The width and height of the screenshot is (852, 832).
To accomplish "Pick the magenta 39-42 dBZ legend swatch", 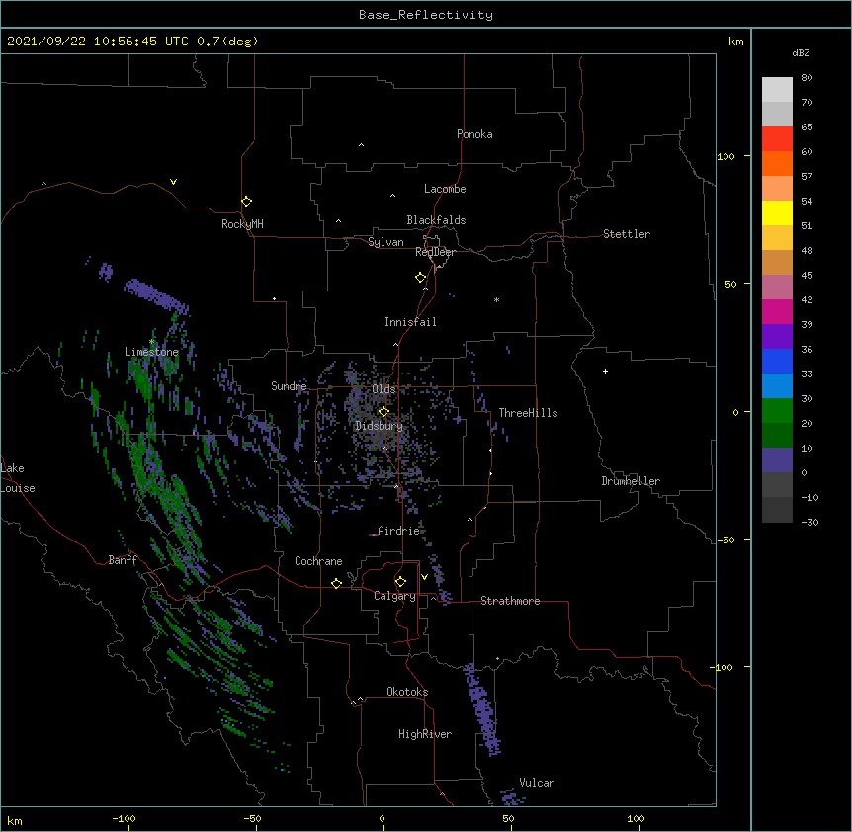I will [777, 311].
